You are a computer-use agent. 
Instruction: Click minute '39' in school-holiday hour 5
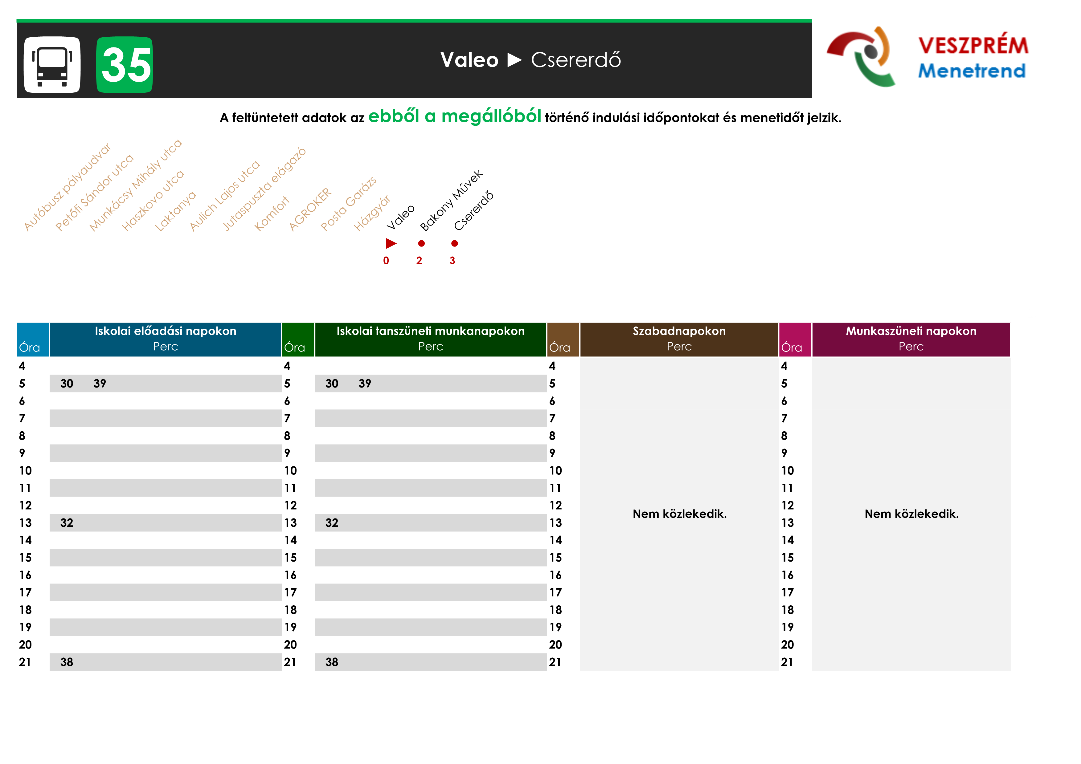pos(364,384)
